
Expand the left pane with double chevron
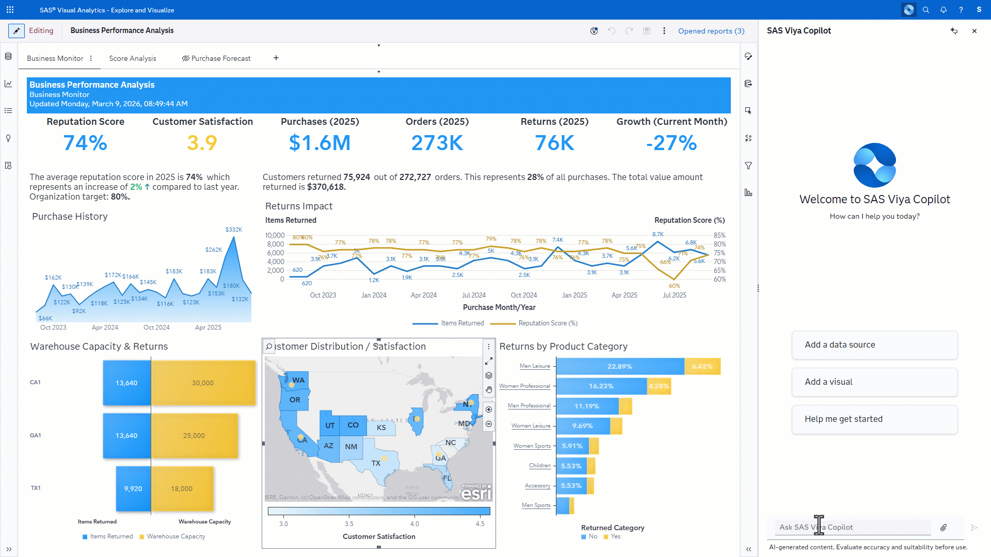[9, 549]
